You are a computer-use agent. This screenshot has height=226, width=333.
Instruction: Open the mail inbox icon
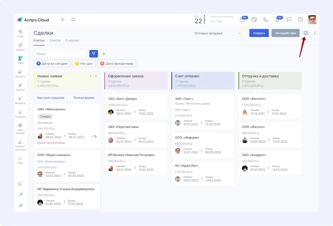click(x=242, y=20)
